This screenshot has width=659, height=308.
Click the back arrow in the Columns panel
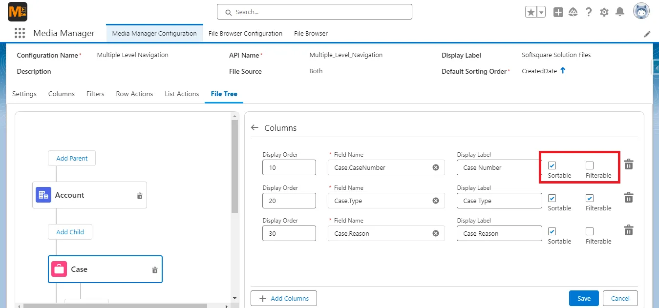pos(255,127)
